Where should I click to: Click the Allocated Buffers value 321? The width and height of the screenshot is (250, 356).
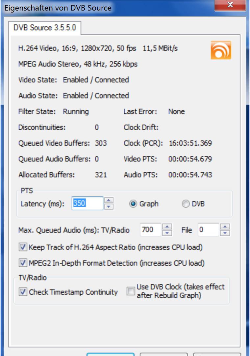(x=101, y=175)
